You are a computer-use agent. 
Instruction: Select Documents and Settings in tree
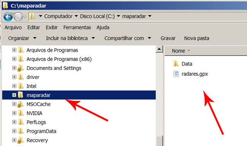54,68
